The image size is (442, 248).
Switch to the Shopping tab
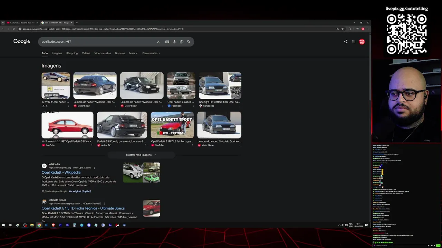pos(72,53)
